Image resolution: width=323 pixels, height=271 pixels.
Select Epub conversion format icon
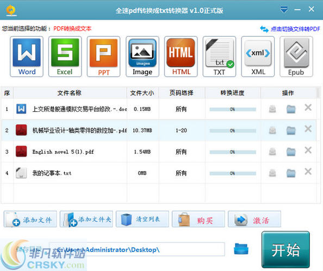(x=296, y=57)
